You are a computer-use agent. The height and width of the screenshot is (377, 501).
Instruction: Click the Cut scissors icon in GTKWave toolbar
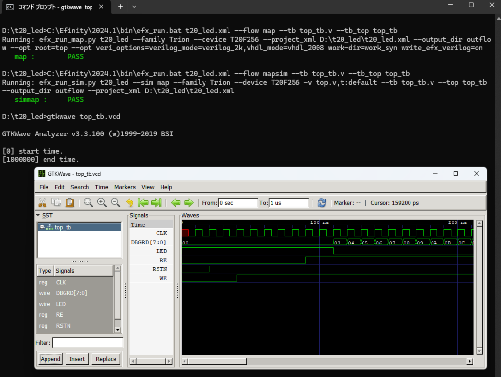(x=42, y=203)
